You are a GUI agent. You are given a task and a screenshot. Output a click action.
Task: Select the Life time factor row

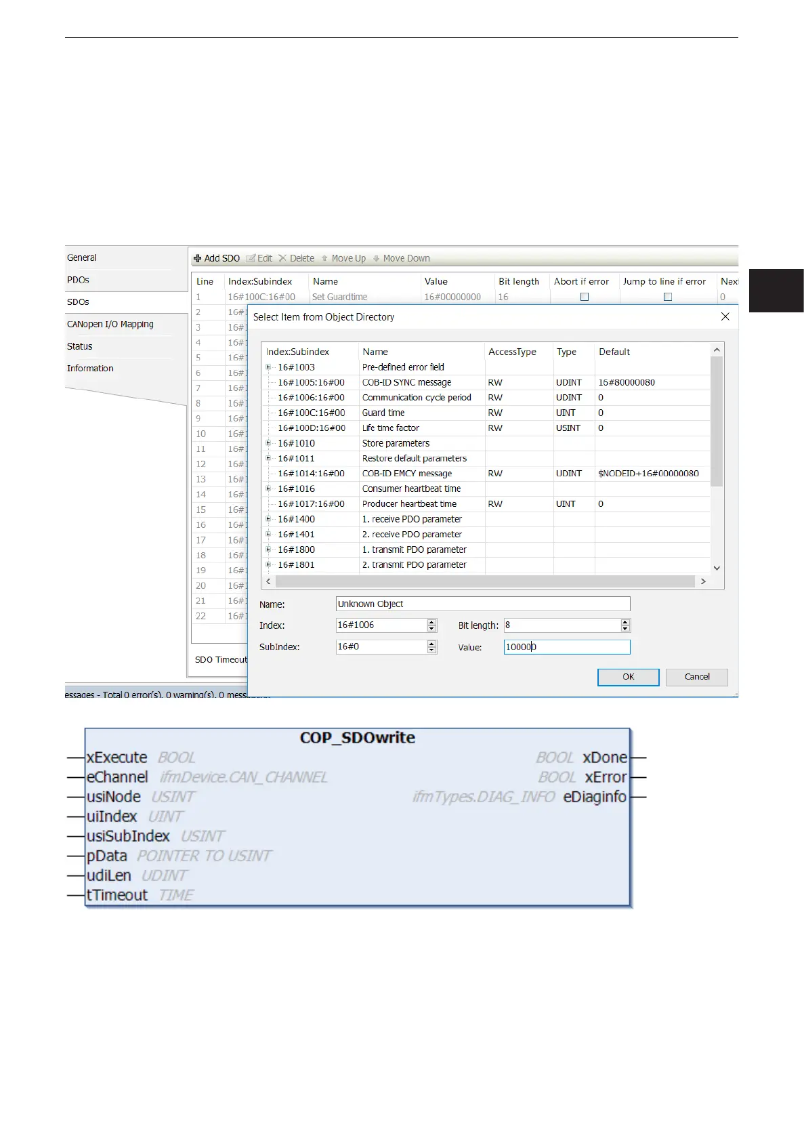[x=486, y=428]
